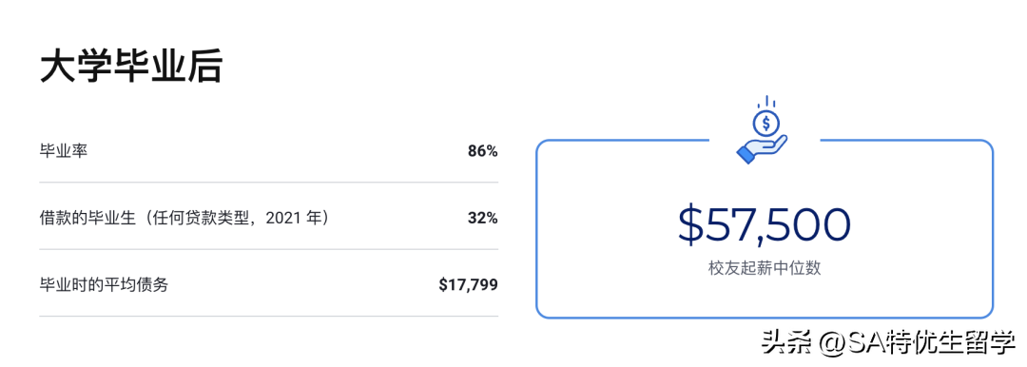Click the sparkle lines above the coin
Viewport: 1027px width, 367px height.
(x=765, y=102)
